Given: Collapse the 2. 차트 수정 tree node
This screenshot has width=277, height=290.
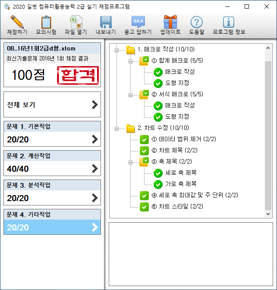Looking at the screenshot, I should 116,129.
